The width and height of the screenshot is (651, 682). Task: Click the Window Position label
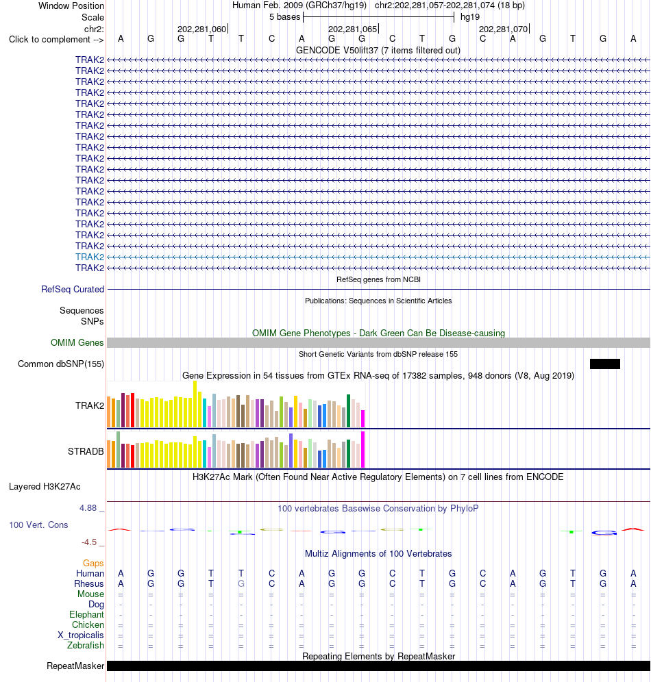tap(71, 6)
